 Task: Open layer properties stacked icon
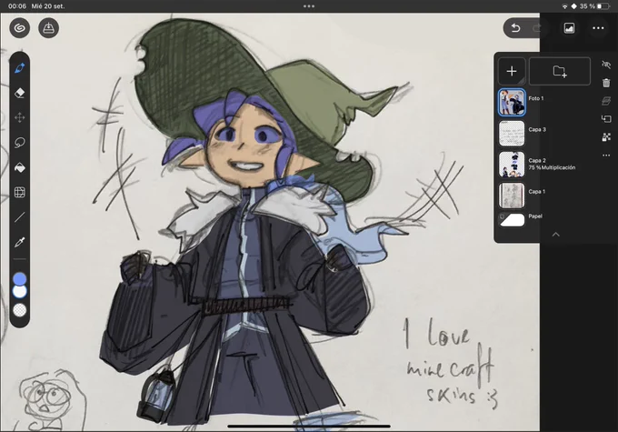click(606, 101)
